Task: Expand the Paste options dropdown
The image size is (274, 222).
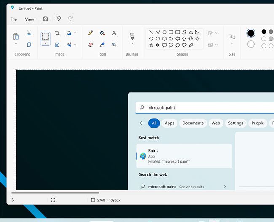Action: pyautogui.click(x=16, y=44)
